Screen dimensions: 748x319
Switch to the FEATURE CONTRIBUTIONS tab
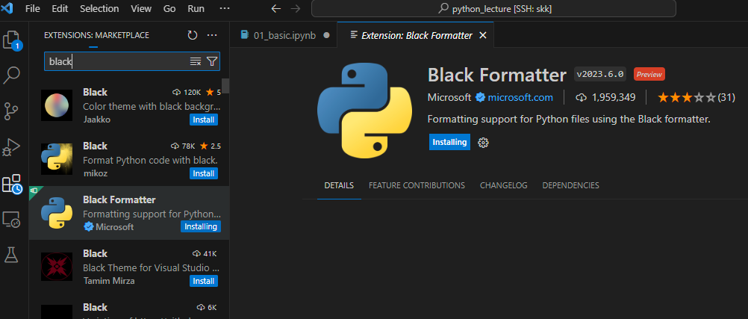(x=417, y=185)
